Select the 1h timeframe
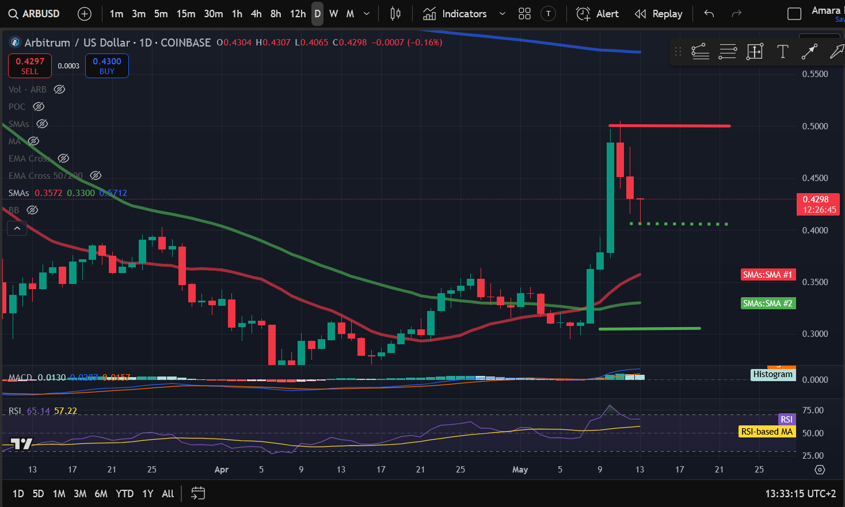Screen dimensions: 845x507 point(237,14)
